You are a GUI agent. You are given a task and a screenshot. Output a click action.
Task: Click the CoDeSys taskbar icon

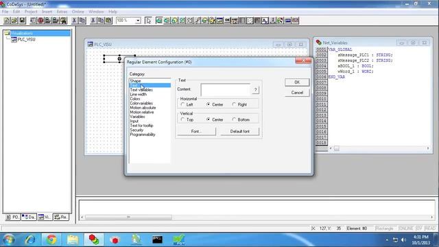click(x=94, y=239)
